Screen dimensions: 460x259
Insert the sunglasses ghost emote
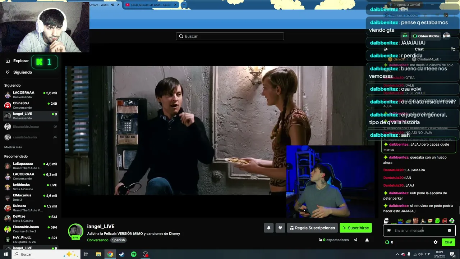[386, 221]
